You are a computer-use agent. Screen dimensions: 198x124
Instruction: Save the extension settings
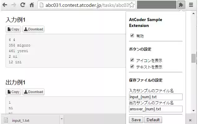tap(136, 120)
